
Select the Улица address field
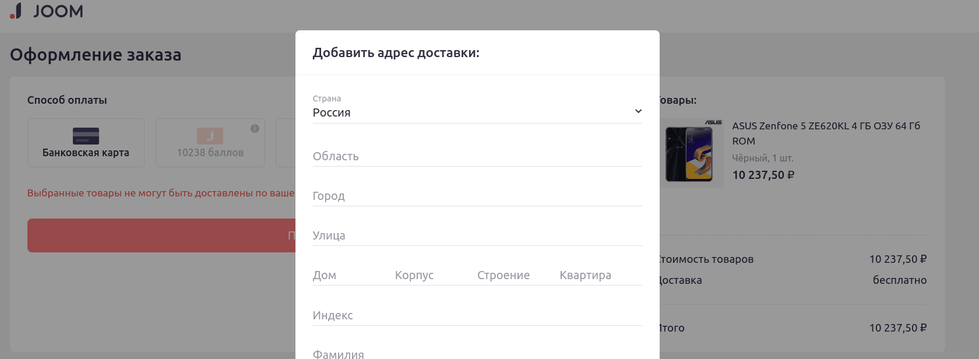[477, 235]
